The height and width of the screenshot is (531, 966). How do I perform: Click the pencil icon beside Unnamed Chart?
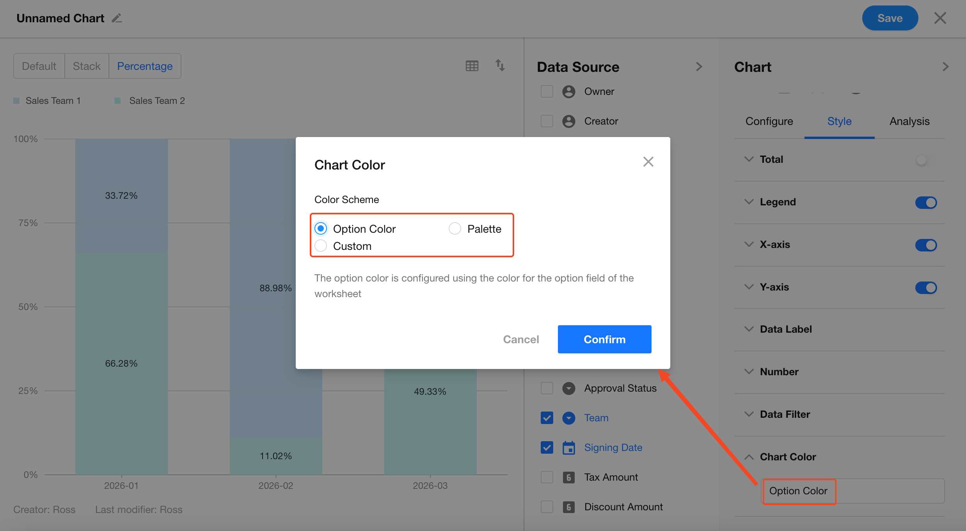(x=117, y=18)
